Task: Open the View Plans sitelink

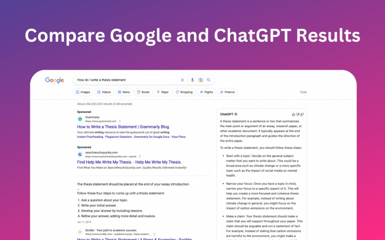Action: [179, 137]
